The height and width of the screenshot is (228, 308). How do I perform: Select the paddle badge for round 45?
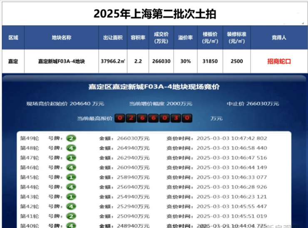71,177
